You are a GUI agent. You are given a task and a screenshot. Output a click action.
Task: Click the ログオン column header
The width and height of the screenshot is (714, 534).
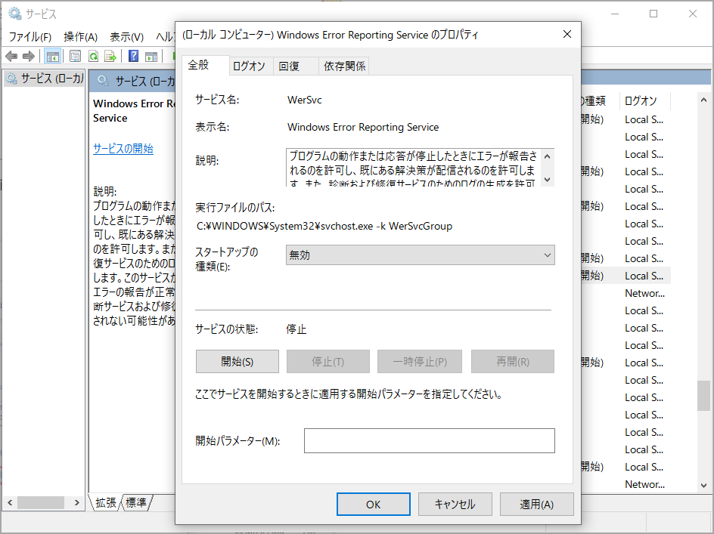(x=644, y=100)
